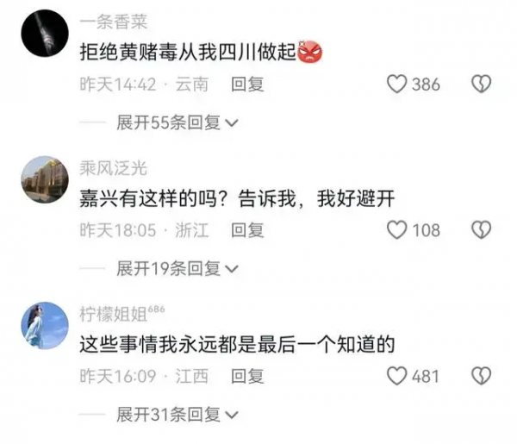Open username 柠檬姐姐
The width and height of the screenshot is (517, 444).
(114, 314)
